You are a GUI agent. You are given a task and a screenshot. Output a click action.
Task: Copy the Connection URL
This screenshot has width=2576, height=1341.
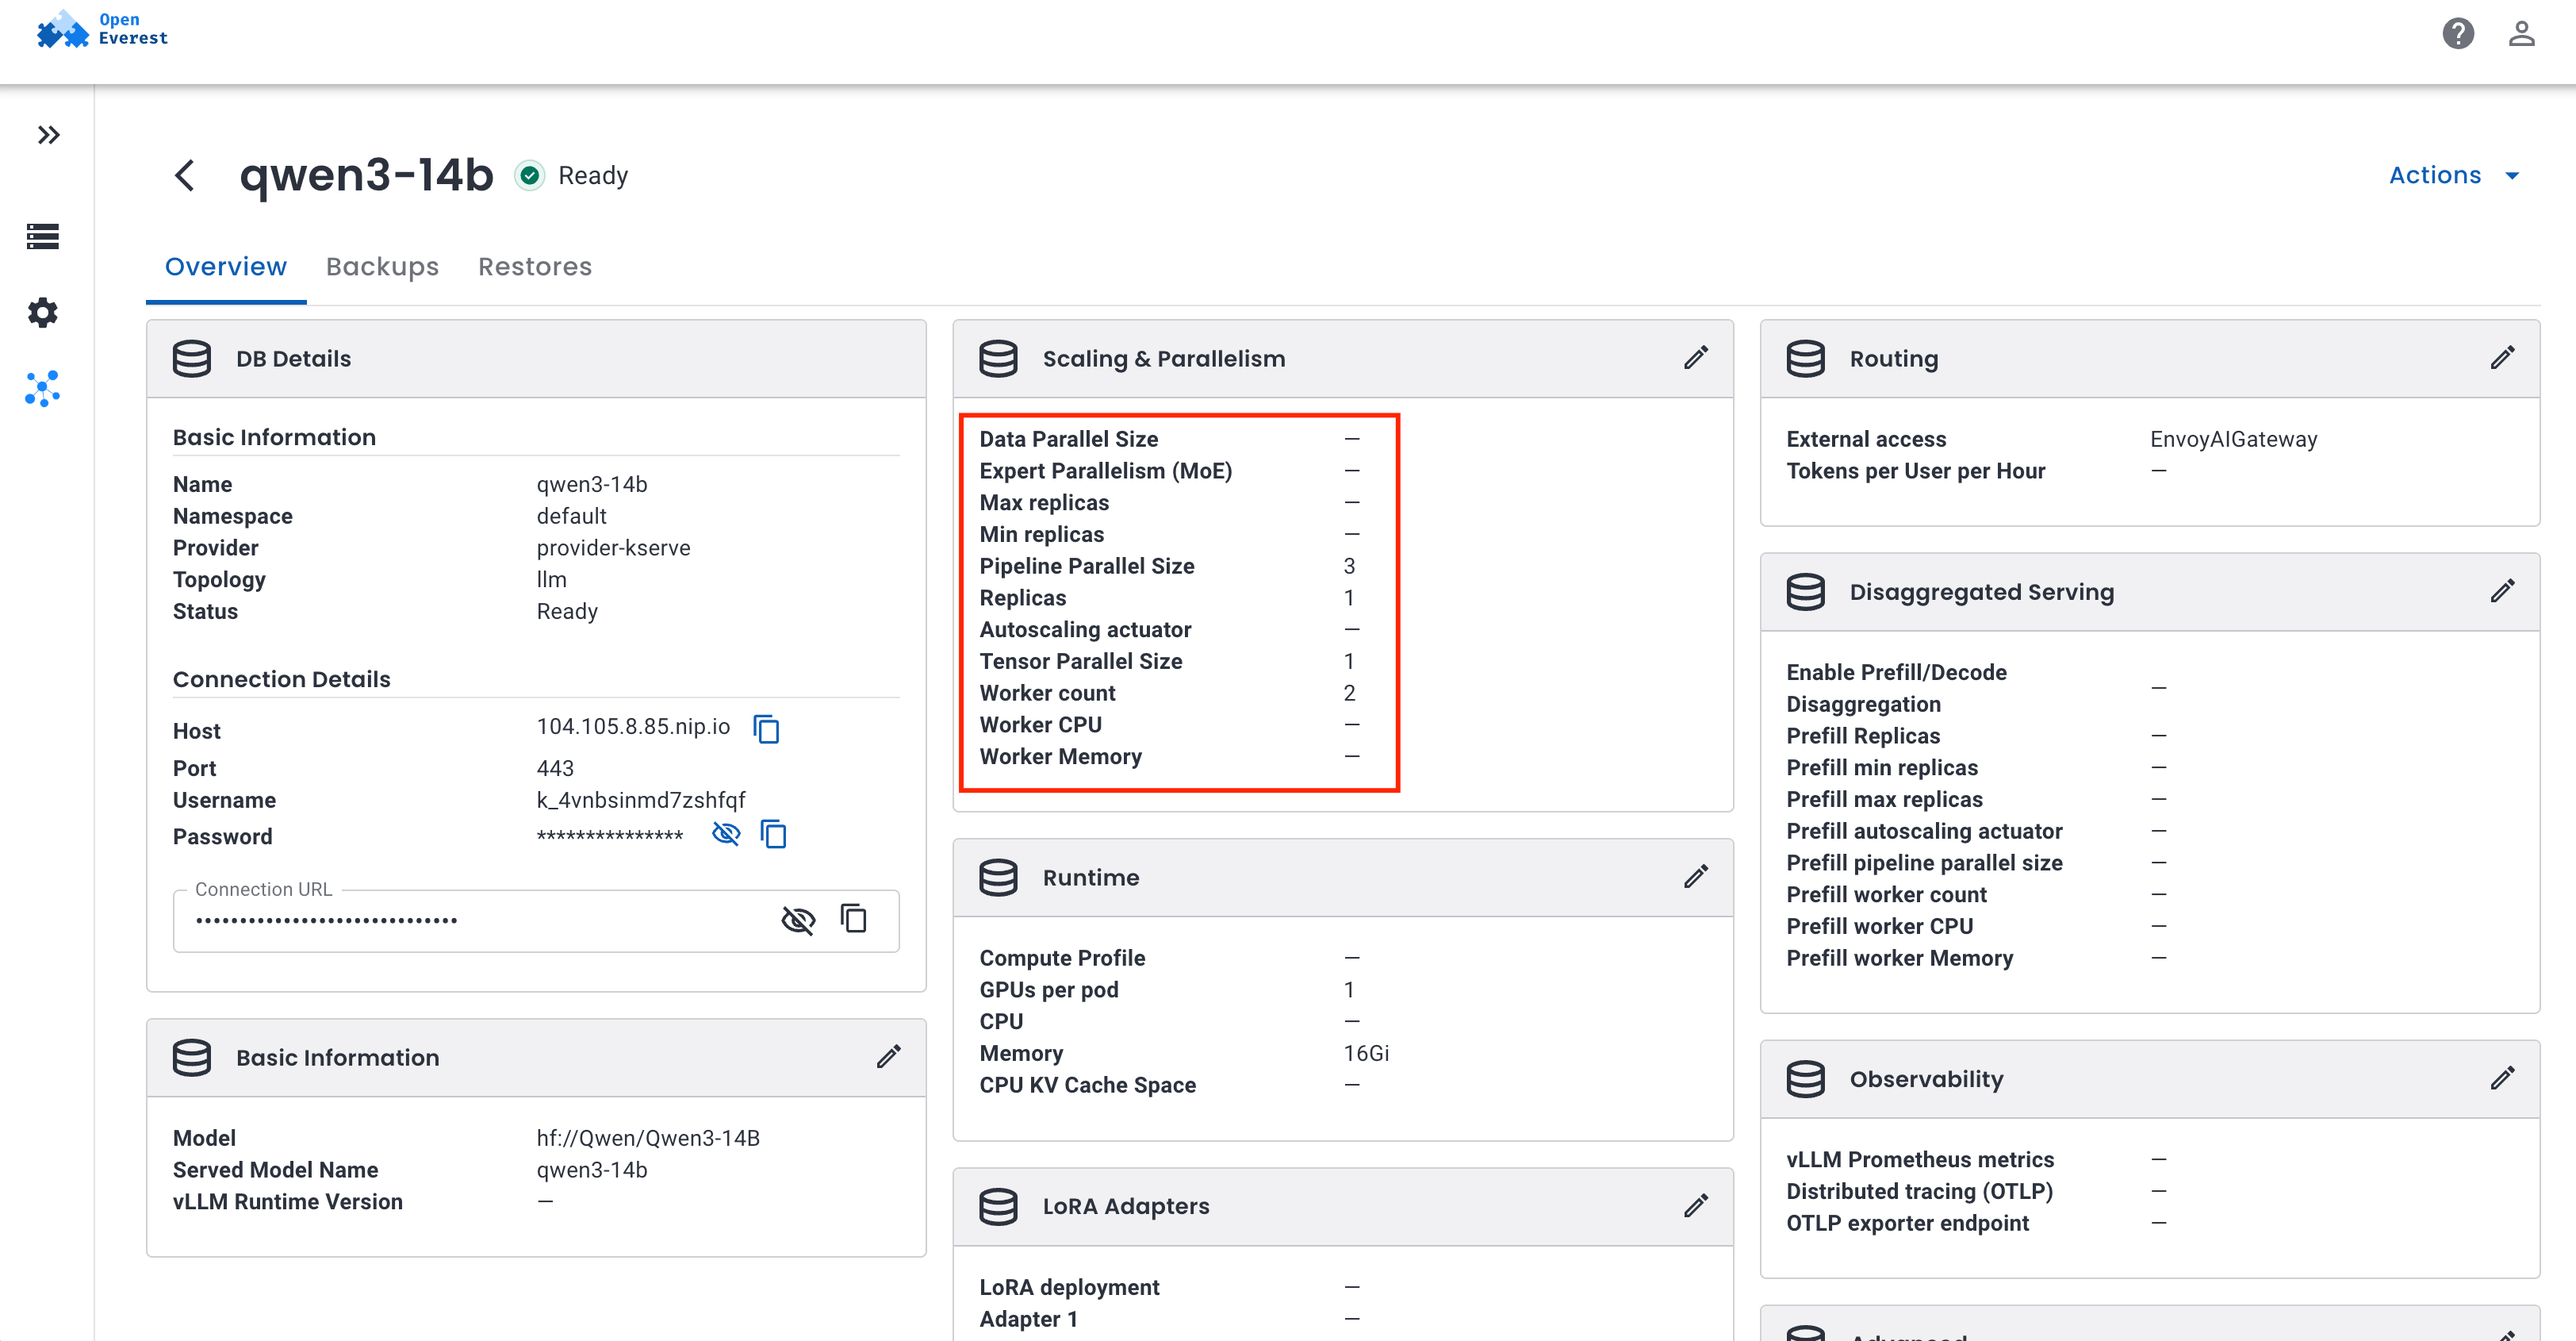point(853,919)
